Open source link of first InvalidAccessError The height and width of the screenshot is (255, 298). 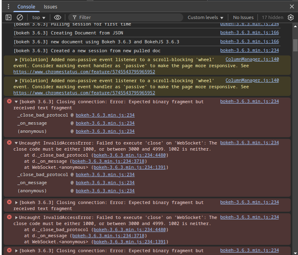pyautogui.click(x=249, y=142)
